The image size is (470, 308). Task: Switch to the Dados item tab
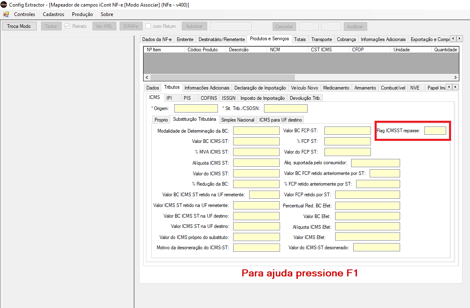[x=153, y=88]
